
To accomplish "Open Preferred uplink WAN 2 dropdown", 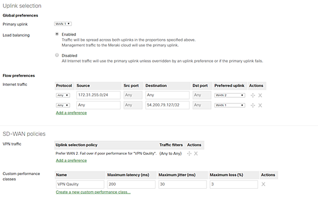I will coord(229,95).
